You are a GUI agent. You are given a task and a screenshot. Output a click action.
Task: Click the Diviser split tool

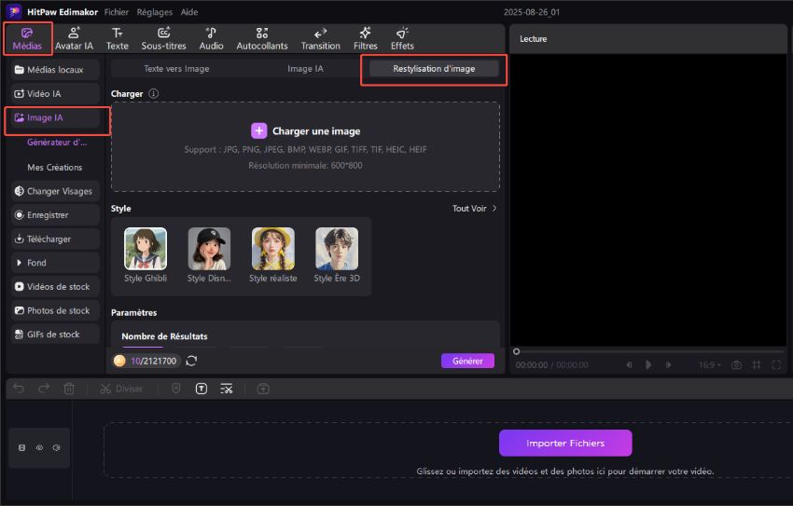click(121, 389)
